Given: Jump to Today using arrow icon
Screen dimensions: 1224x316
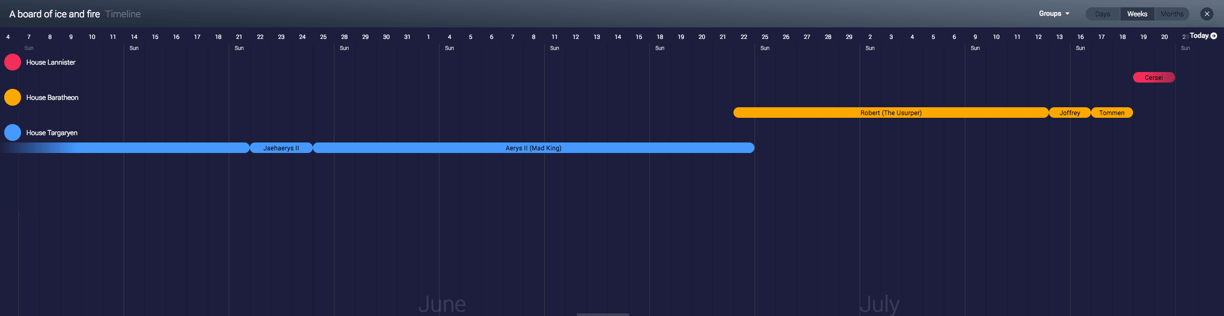Looking at the screenshot, I should coord(1213,36).
